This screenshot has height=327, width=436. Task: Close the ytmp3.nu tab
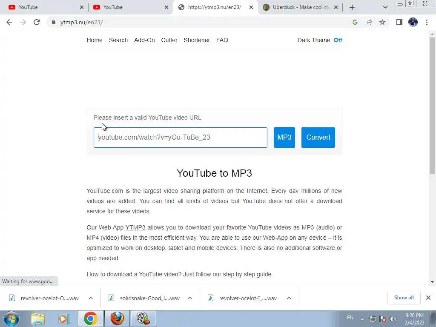(x=251, y=7)
